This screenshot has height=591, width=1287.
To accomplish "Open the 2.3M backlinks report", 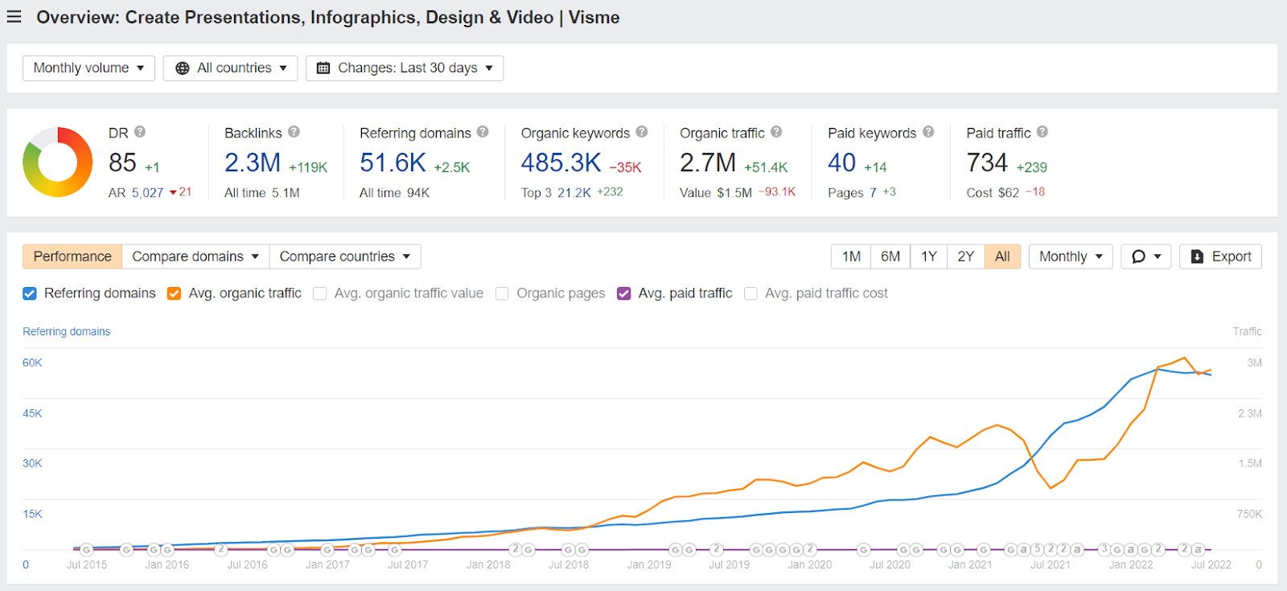I will click(x=253, y=162).
